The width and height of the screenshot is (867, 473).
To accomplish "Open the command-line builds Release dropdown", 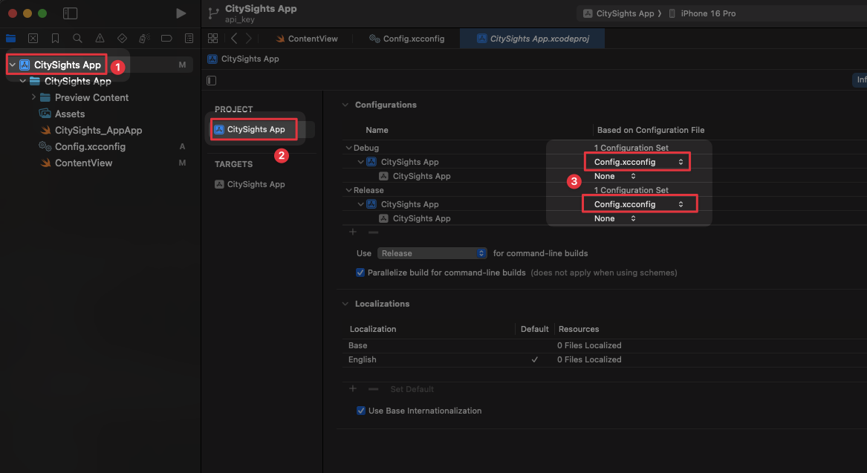I will (x=432, y=253).
